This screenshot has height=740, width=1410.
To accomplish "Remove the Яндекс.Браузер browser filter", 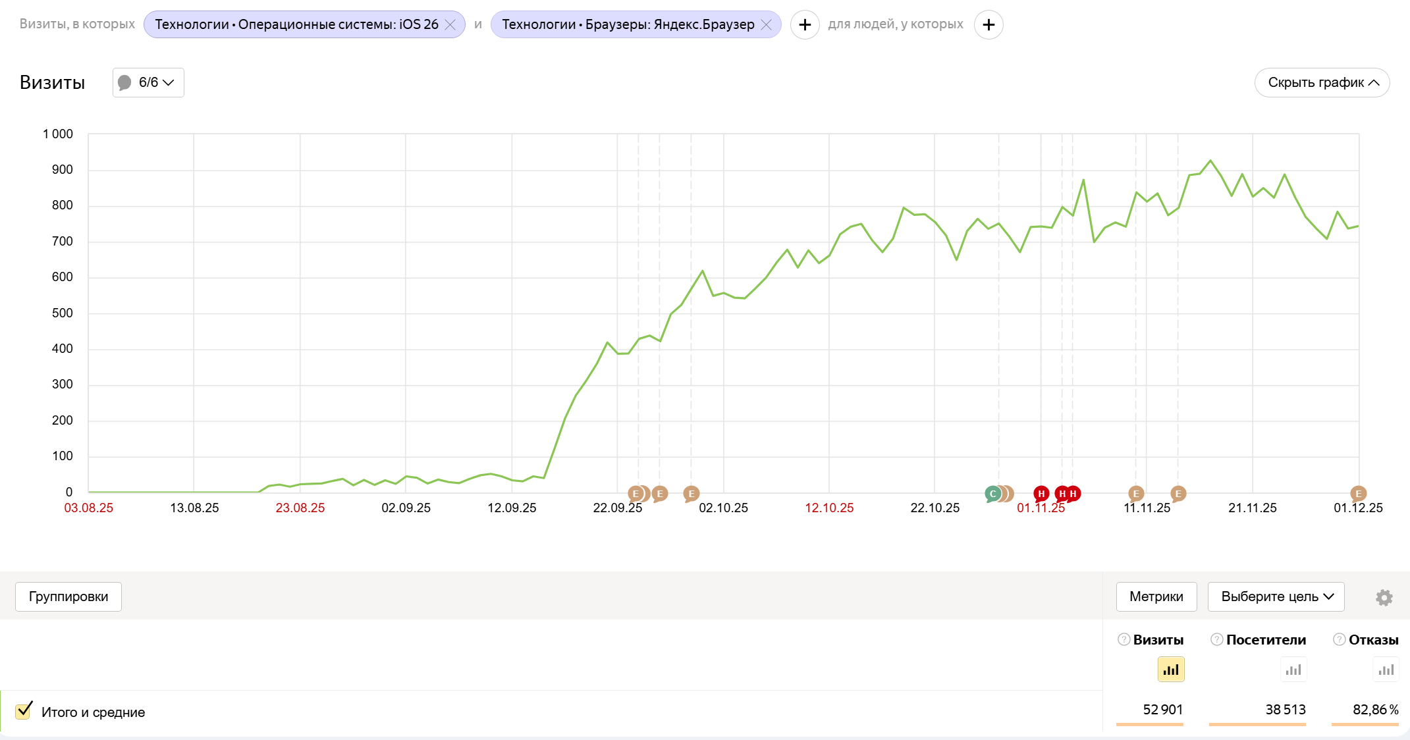I will (x=766, y=24).
